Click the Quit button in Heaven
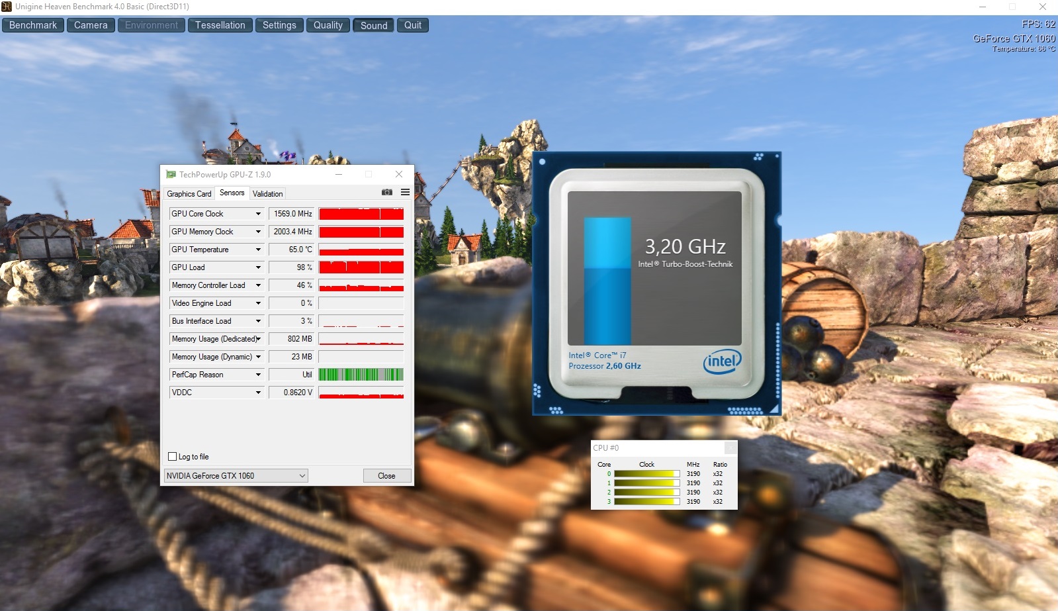 tap(413, 25)
